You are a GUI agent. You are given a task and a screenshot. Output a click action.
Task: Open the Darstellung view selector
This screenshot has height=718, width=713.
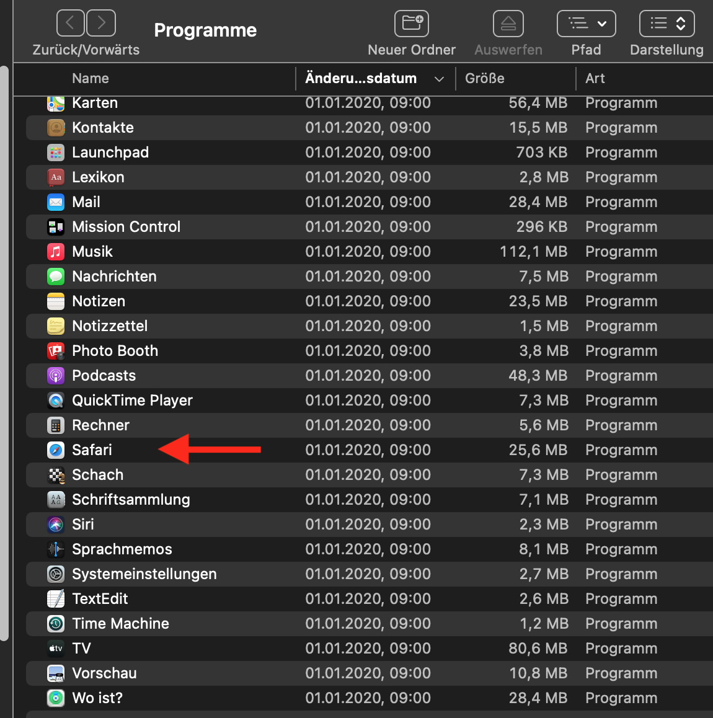pos(666,24)
